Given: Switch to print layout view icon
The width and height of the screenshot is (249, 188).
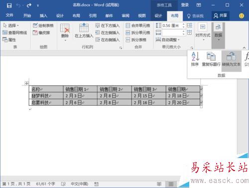Looking at the screenshot, I should click(171, 184).
